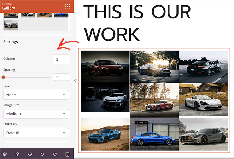Open the layout navigation layers icon
The width and height of the screenshot is (234, 159).
(17, 154)
